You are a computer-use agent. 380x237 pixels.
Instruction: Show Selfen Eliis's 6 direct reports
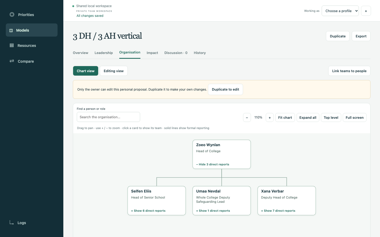148,211
